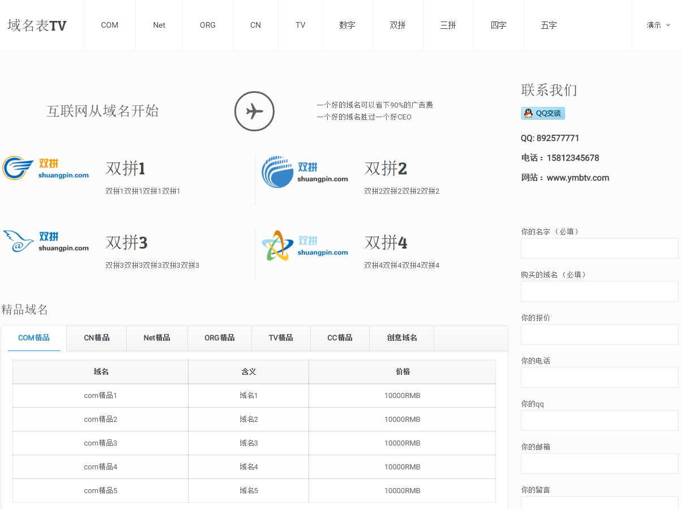Switch to the CC精品 tab
681x509 pixels.
point(340,338)
